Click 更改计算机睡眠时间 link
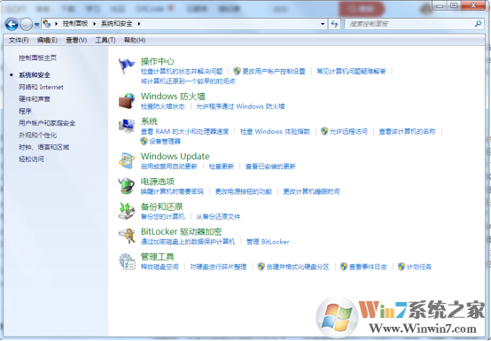This screenshot has height=341, width=491. (312, 191)
